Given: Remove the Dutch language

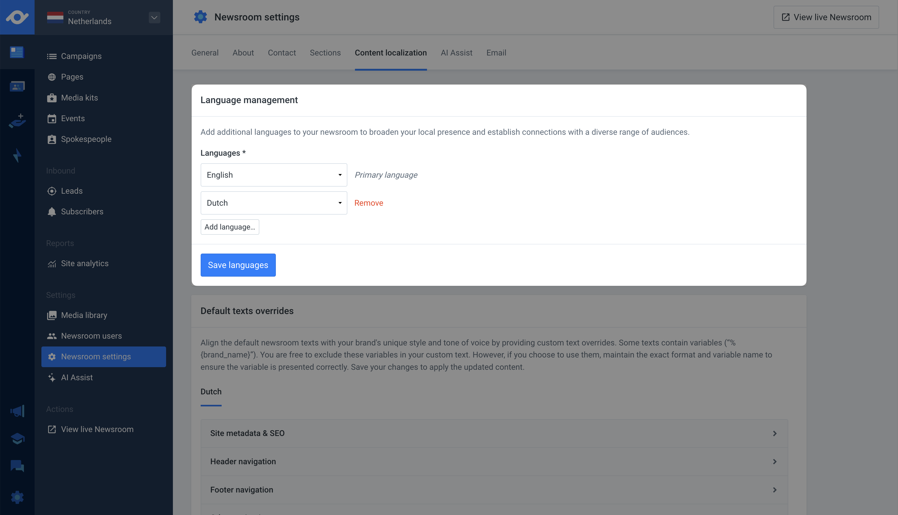Looking at the screenshot, I should 369,203.
